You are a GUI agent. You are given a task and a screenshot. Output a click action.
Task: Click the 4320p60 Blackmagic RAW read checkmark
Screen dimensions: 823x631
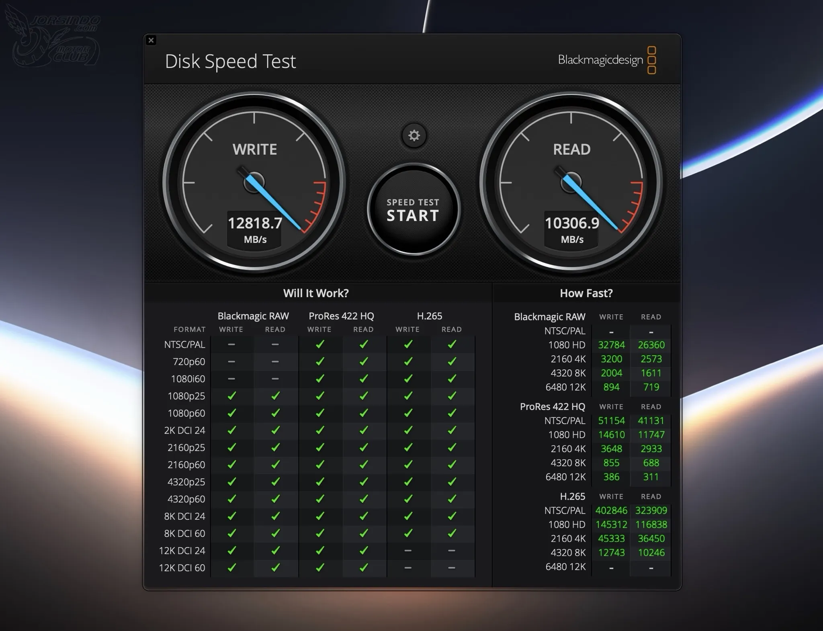275,499
